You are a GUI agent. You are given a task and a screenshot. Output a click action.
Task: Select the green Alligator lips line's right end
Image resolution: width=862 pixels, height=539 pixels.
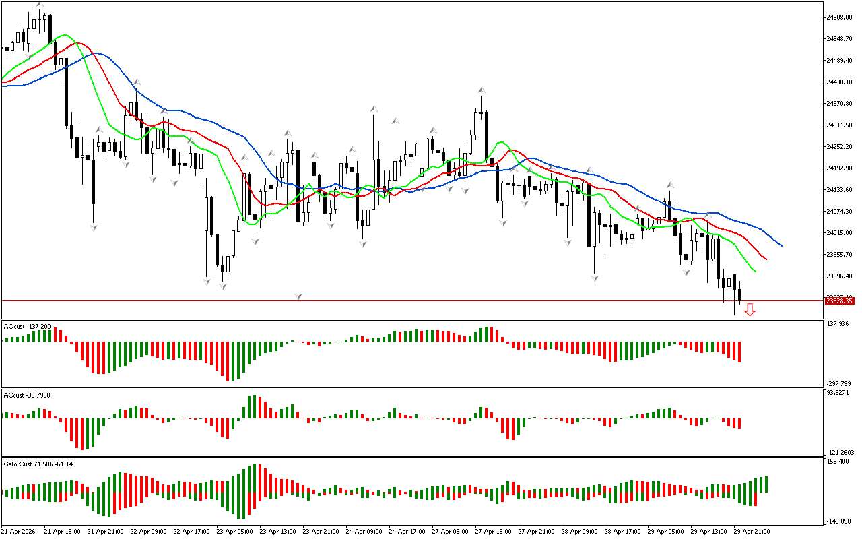point(756,271)
